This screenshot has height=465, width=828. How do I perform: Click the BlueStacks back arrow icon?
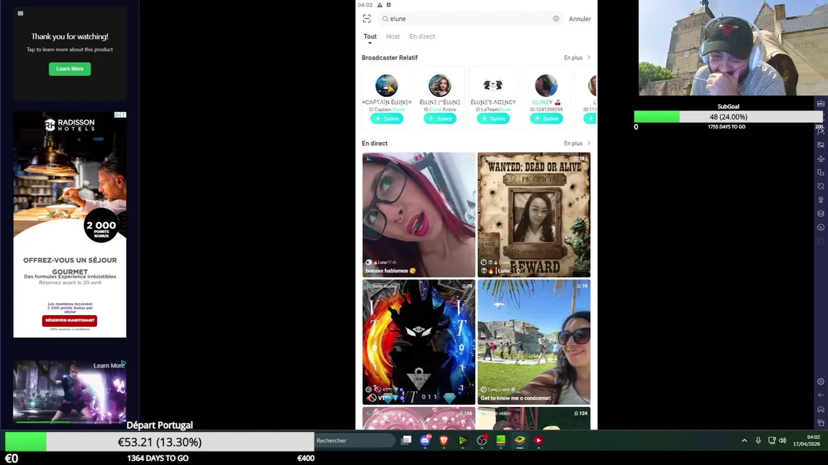coord(821,395)
